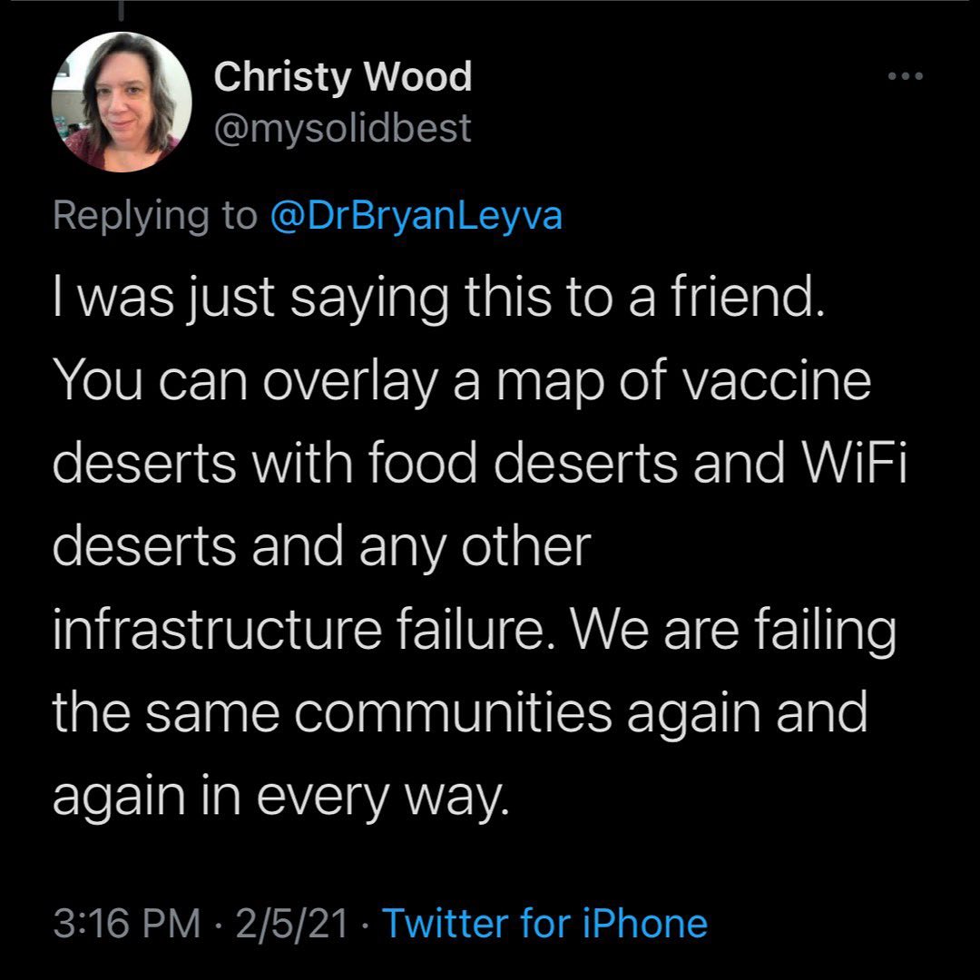Image resolution: width=980 pixels, height=980 pixels.
Task: Open the three-dot more options menu
Action: [905, 76]
